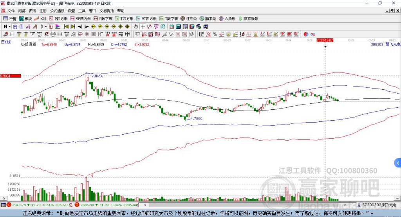This screenshot has width=401, height=217.
Task: Click the red floppy-disk save icon
Action: pyautogui.click(x=192, y=27)
